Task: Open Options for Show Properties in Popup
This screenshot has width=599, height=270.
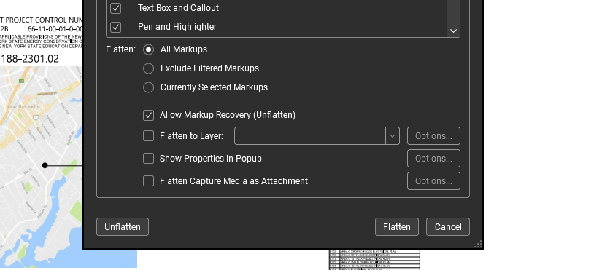Action: click(433, 159)
